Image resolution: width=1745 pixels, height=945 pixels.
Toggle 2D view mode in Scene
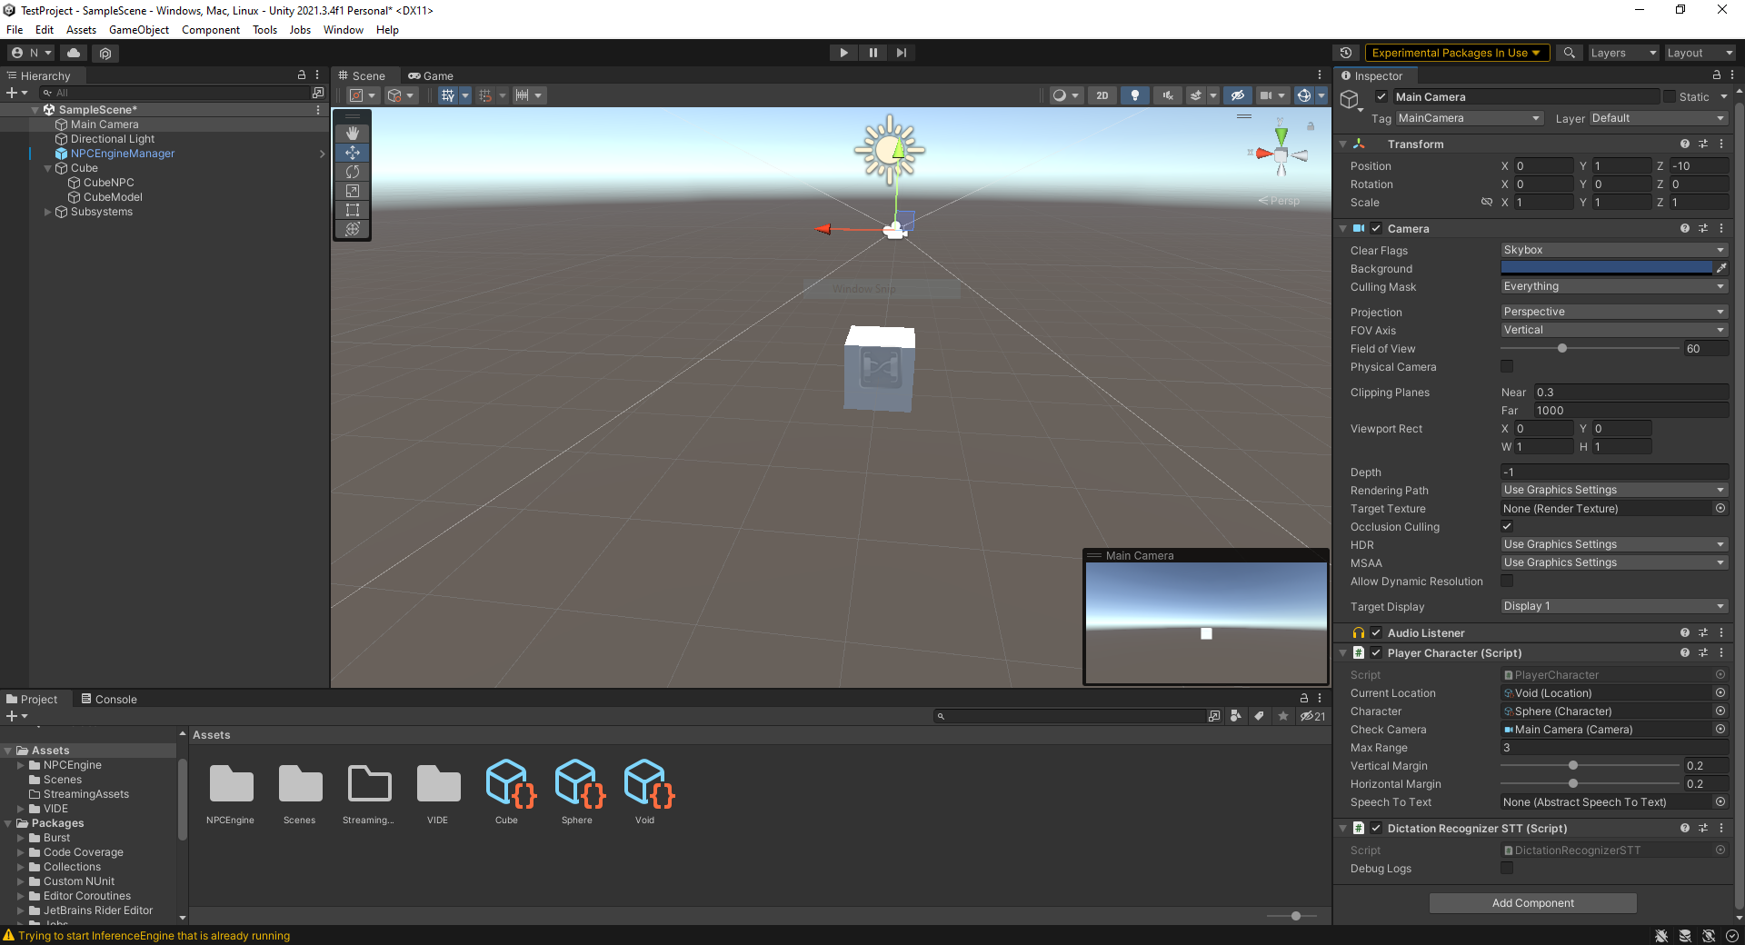click(x=1102, y=95)
